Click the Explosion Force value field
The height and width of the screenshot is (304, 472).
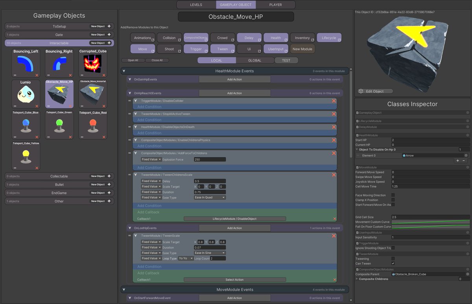coord(210,159)
